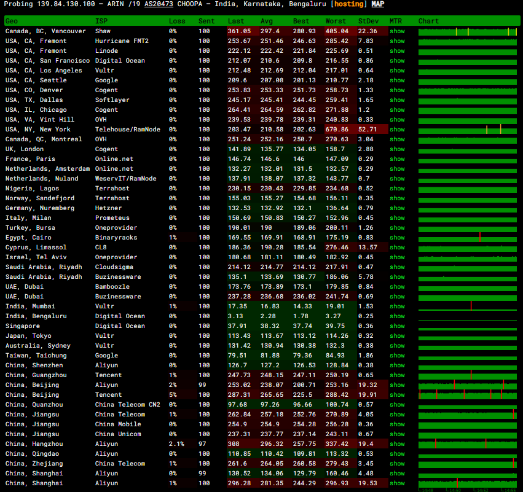Screen dimensions: 523x492
Task: Show MTR for USA, NY, New York
Action: [x=397, y=130]
